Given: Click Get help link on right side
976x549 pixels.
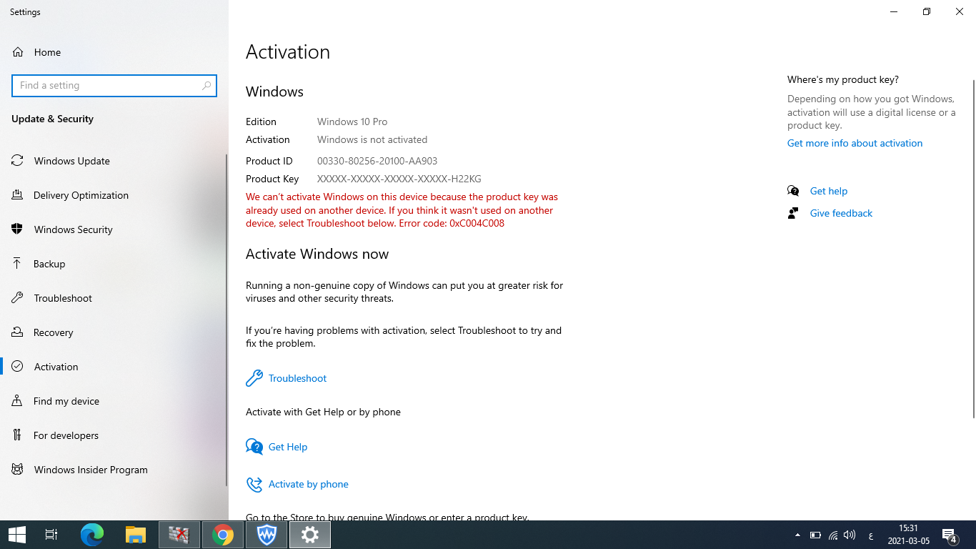Looking at the screenshot, I should 829,191.
